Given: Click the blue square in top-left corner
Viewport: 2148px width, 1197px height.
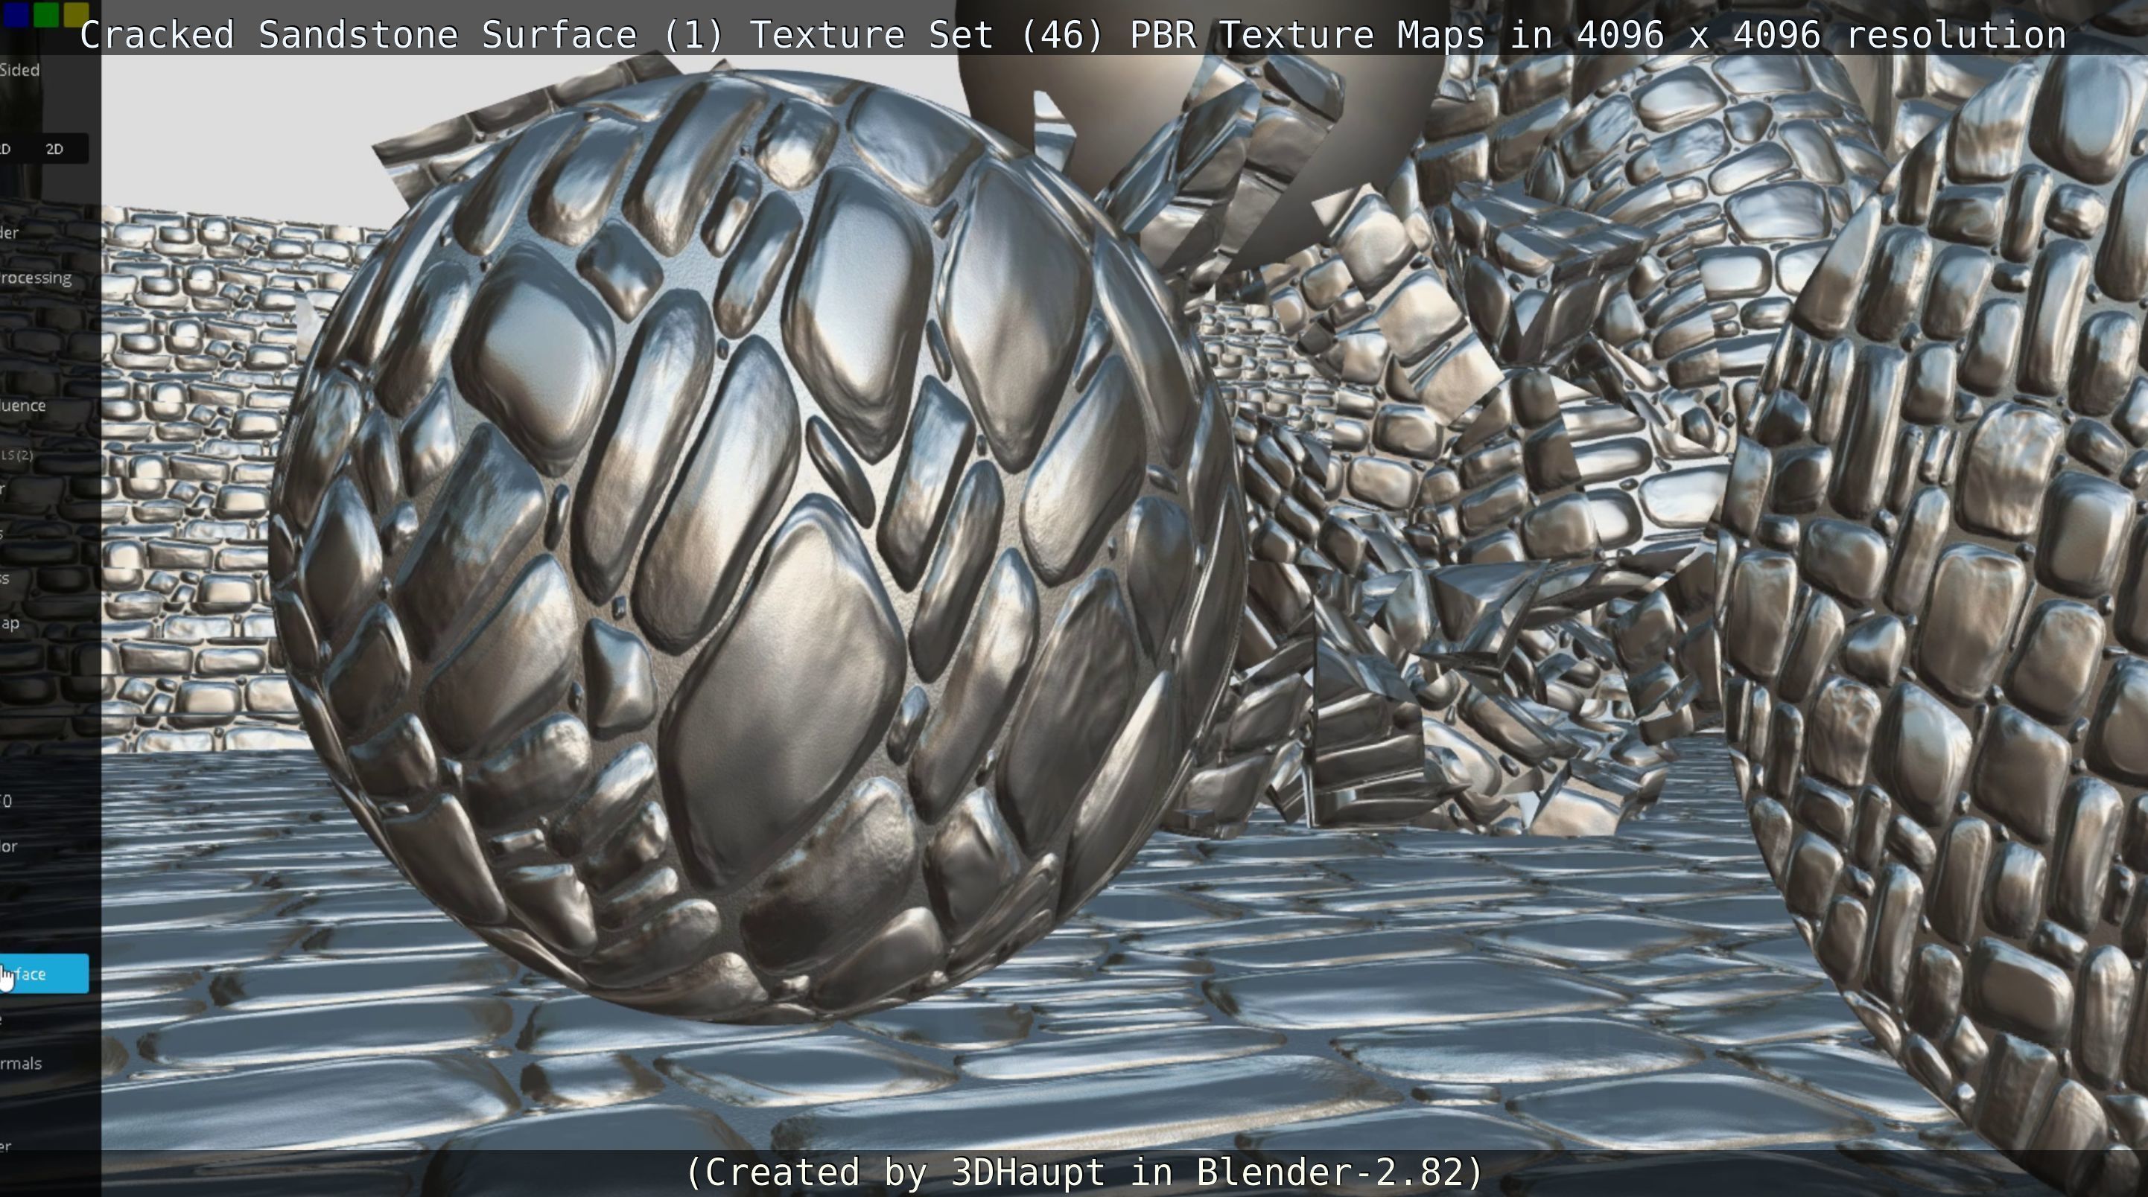Looking at the screenshot, I should point(16,13).
